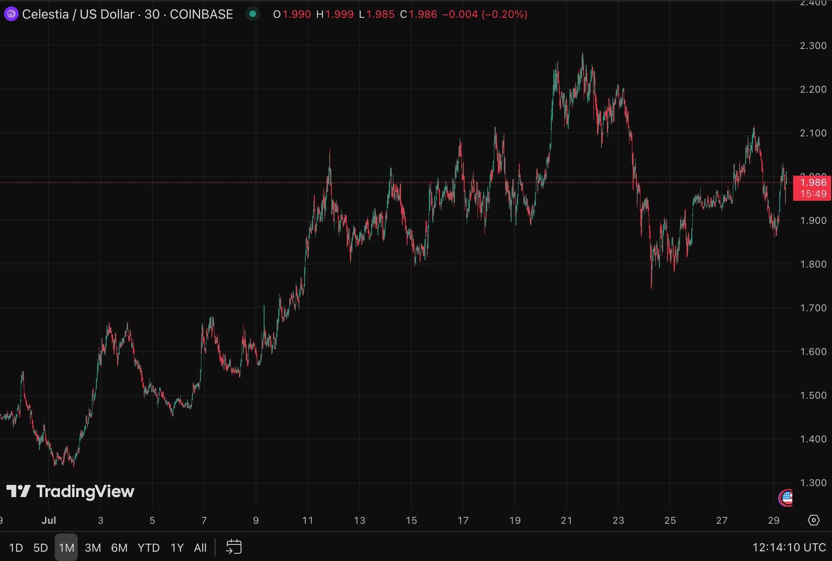Select the All time range

200,548
